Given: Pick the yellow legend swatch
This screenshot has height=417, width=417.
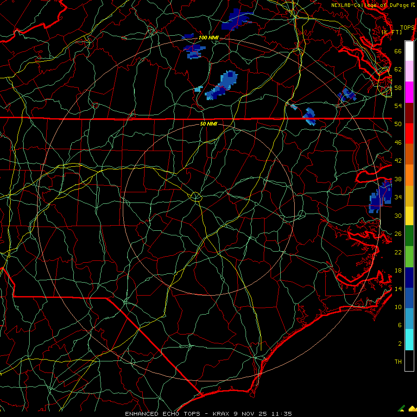Looking at the screenshot, I should click(409, 216).
